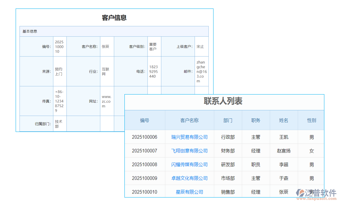Image resolution: width=340 pixels, height=204 pixels.
Task: Click the email zhangchen@163.com
Action: [x=202, y=71]
